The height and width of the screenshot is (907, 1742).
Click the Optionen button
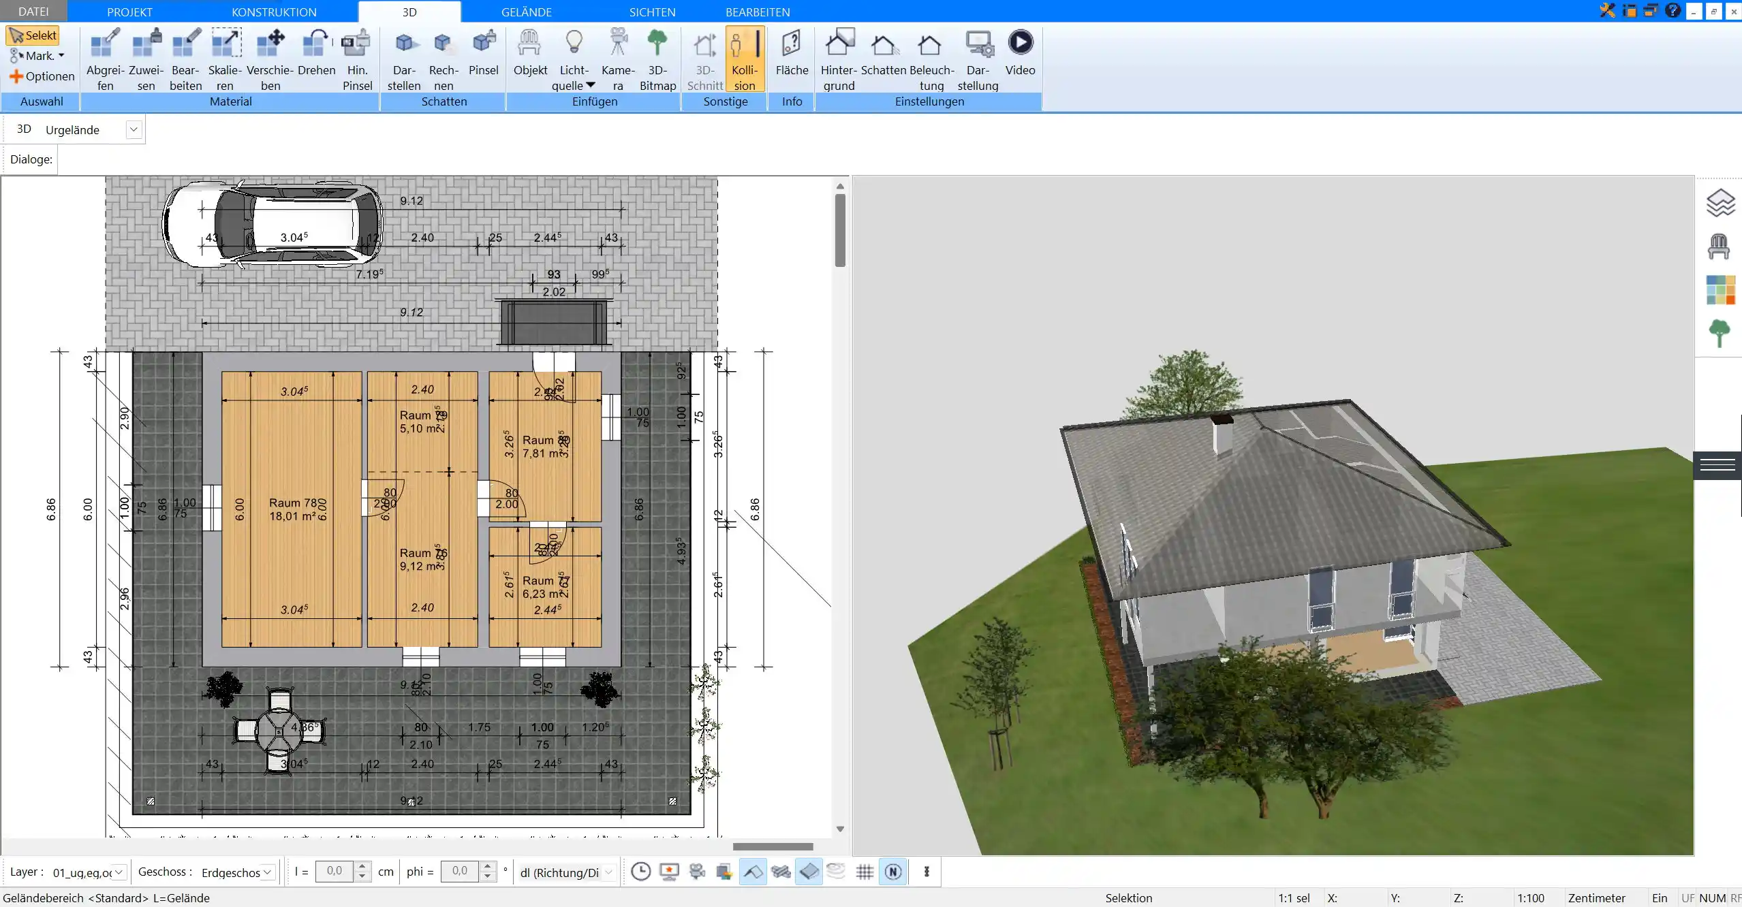[x=42, y=76]
